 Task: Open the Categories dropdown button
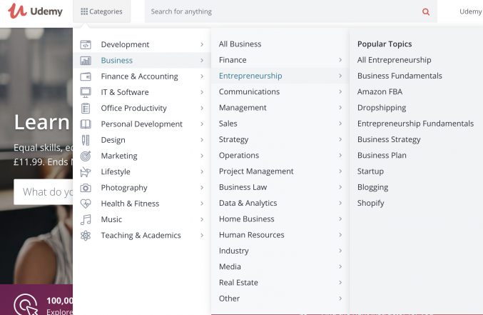coord(101,11)
